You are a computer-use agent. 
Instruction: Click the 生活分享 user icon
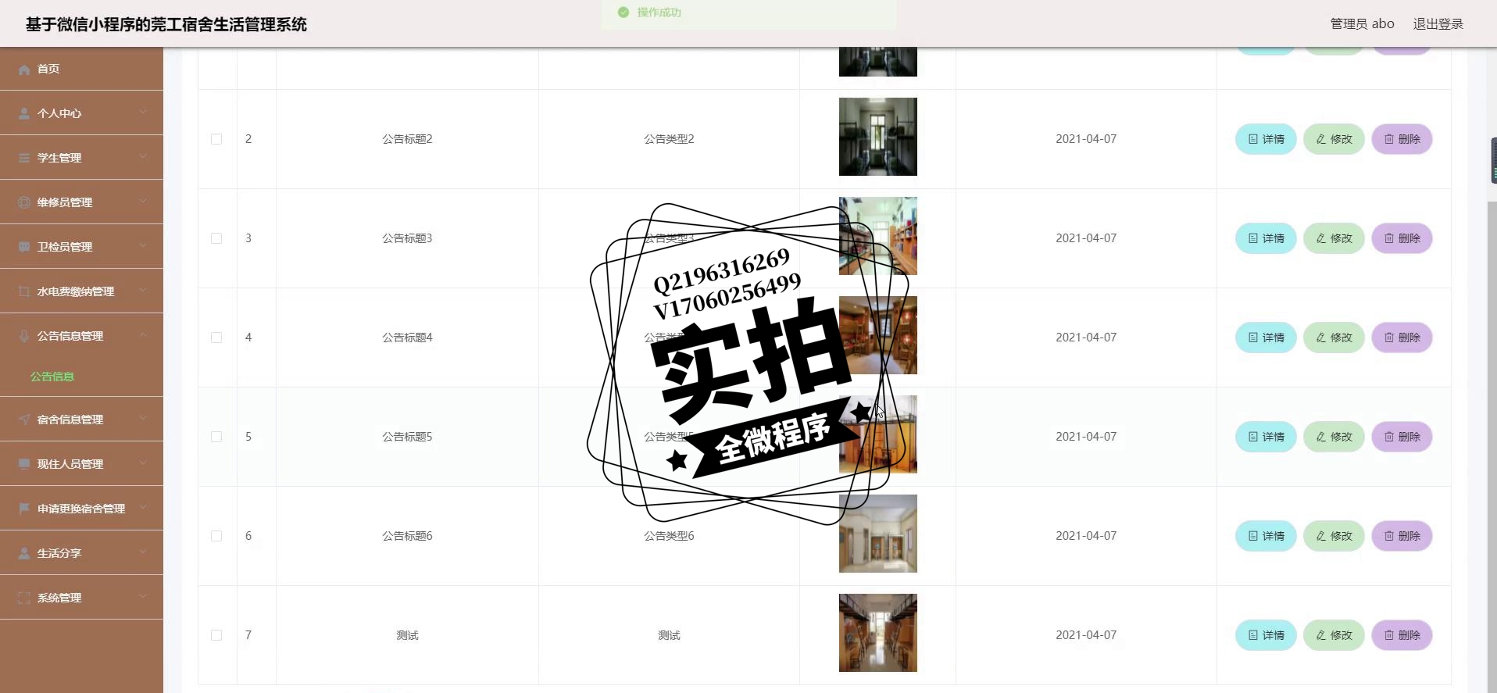click(x=24, y=553)
